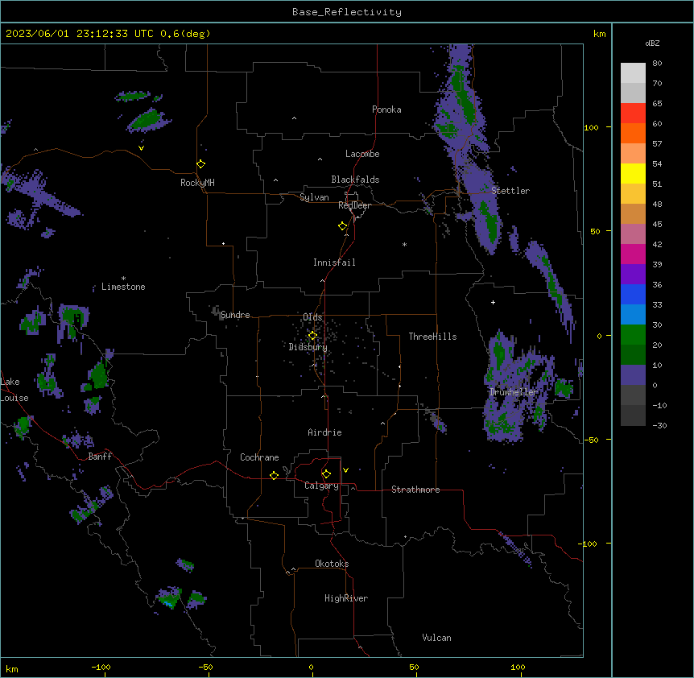
Task: Select the Vulcan label
Action: [x=436, y=638]
